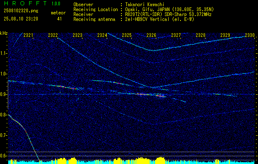Click antenna text 2el-HB9CV Vertical
The width and height of the screenshot is (258, 164).
click(x=147, y=19)
